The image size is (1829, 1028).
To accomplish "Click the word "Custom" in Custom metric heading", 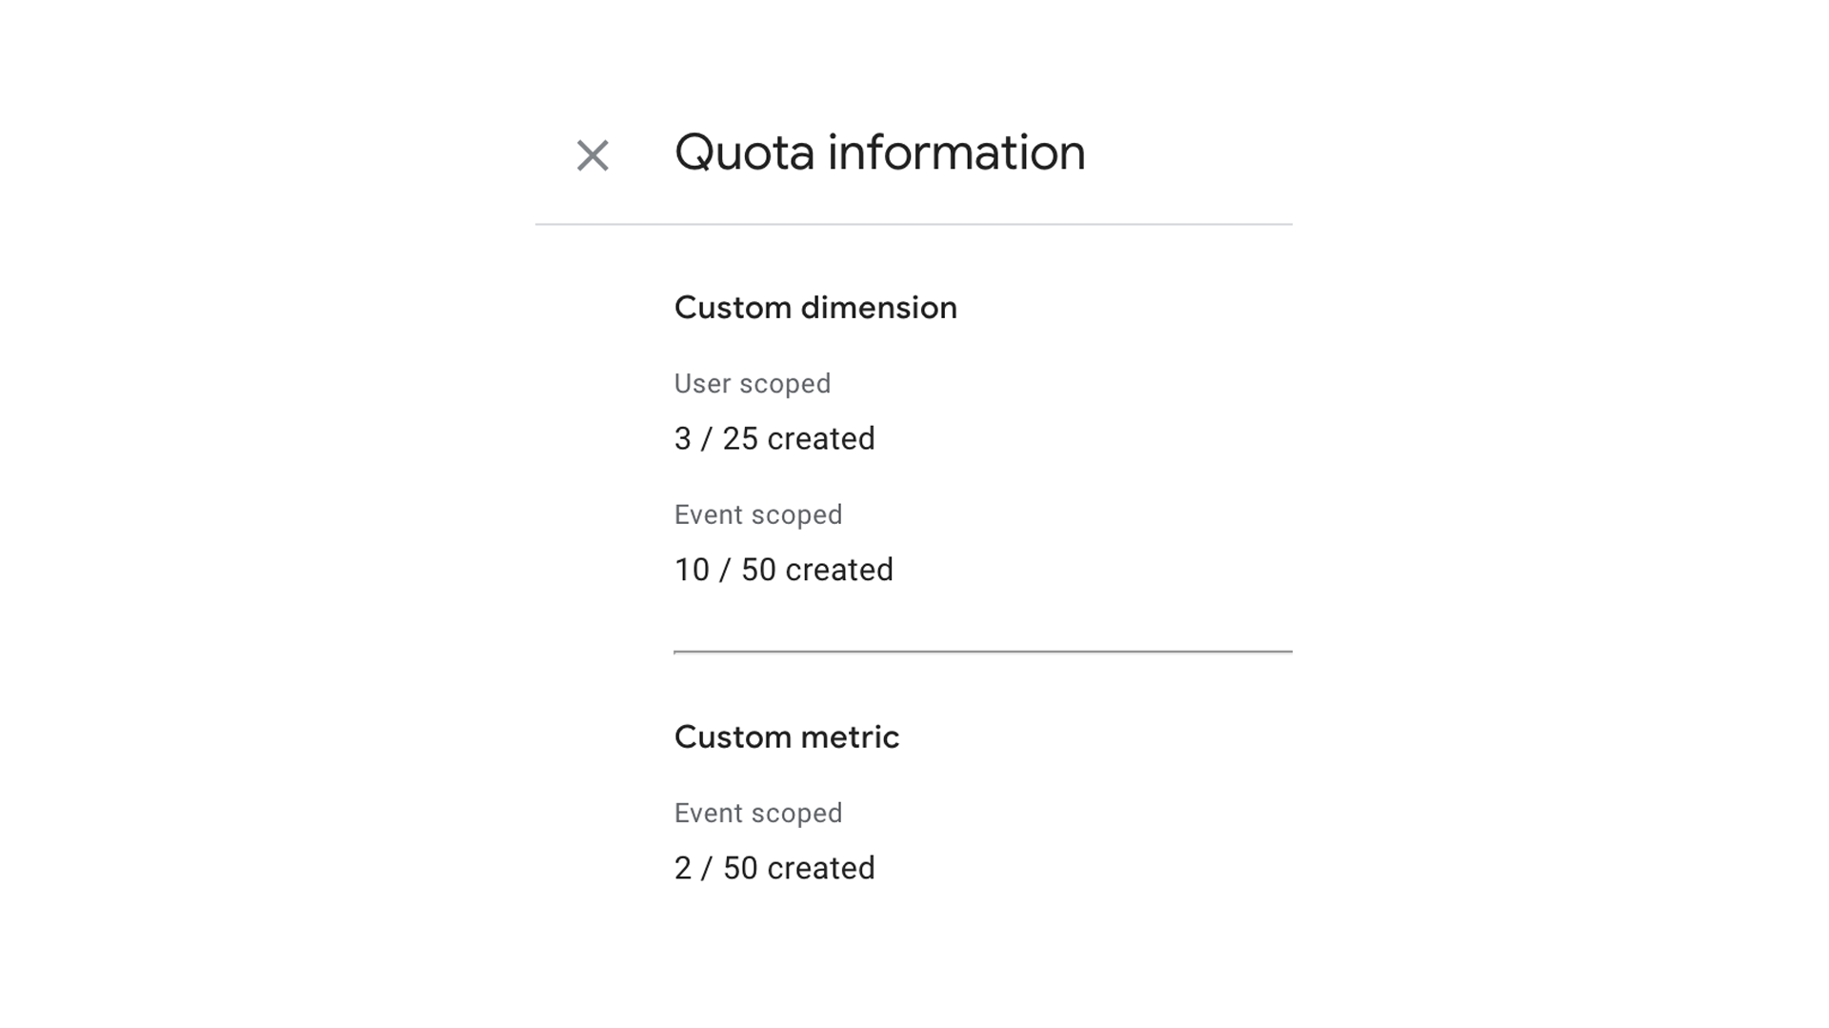I will (733, 737).
